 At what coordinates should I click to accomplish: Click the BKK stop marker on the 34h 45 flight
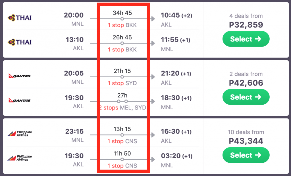(122, 19)
